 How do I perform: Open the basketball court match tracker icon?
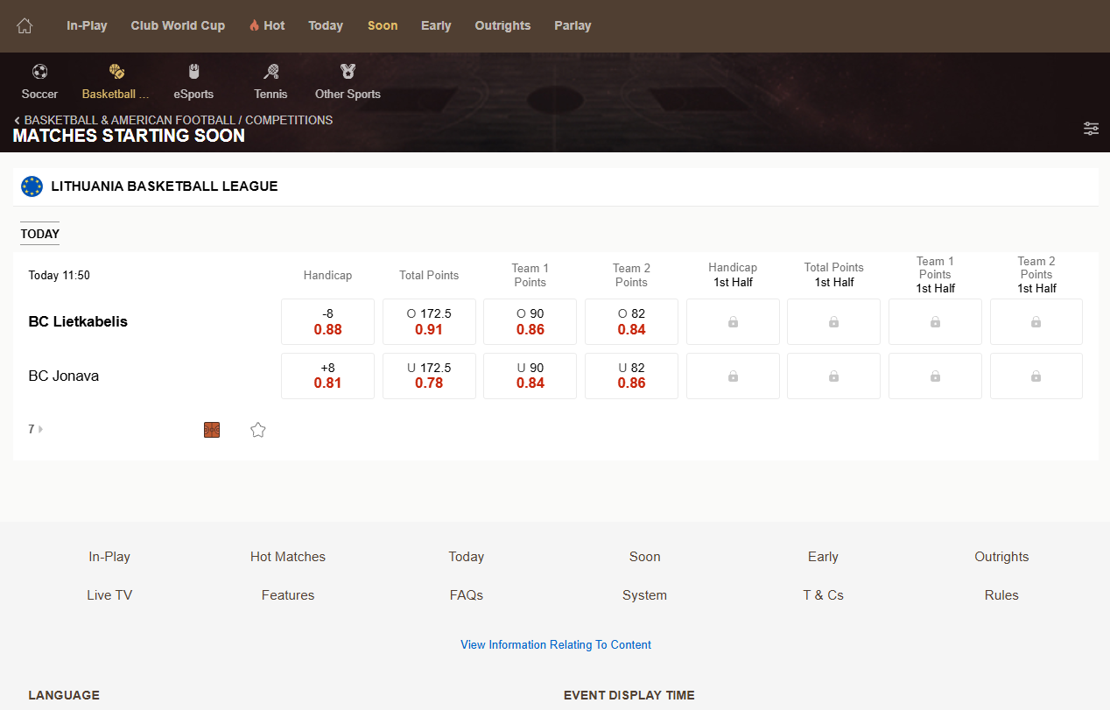(x=212, y=430)
